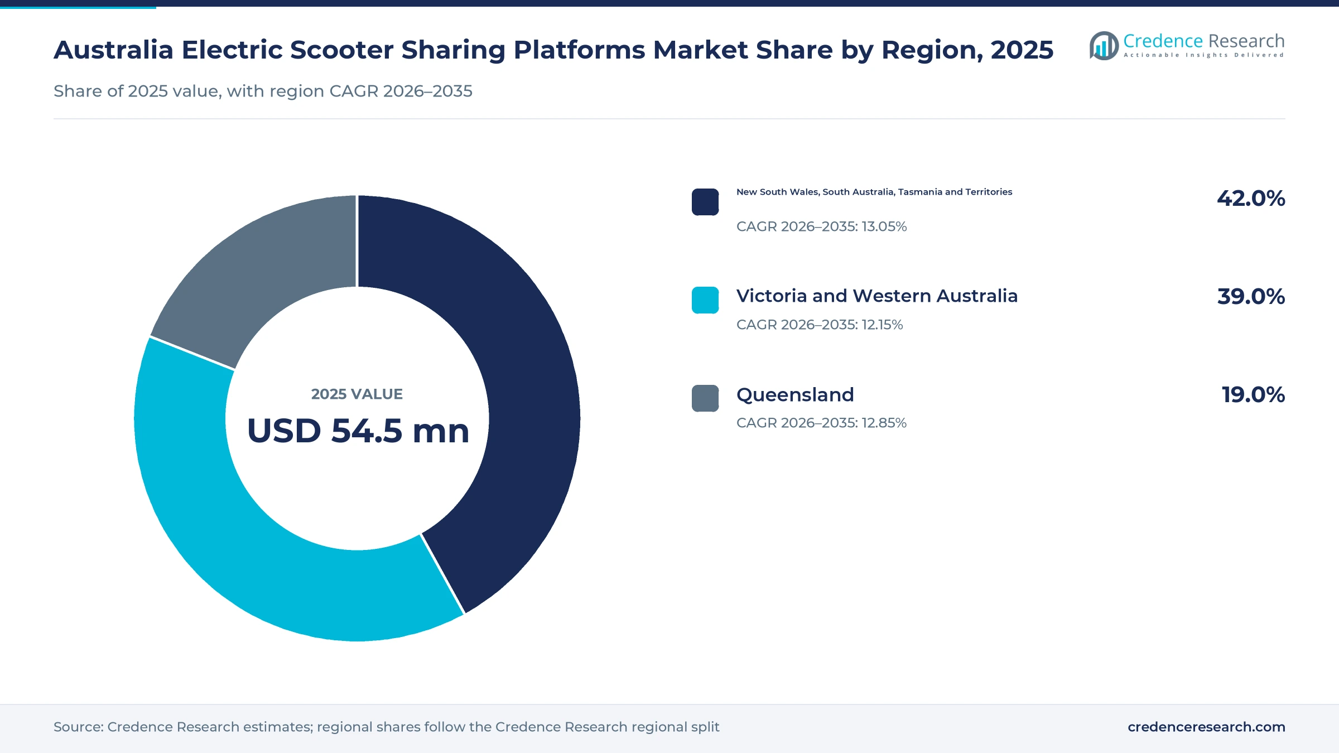The image size is (1339, 753).
Task: Click the 'Source: Credence Research estimates' footer text
Action: [386, 727]
